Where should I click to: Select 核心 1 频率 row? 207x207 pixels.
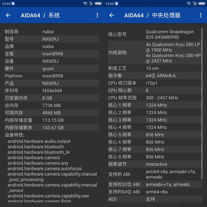coord(155,105)
